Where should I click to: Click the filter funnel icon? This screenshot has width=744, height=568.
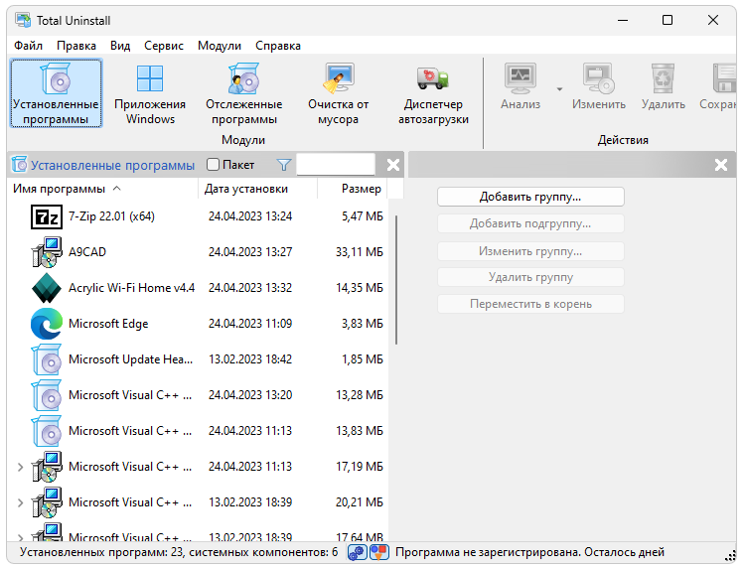coord(284,165)
